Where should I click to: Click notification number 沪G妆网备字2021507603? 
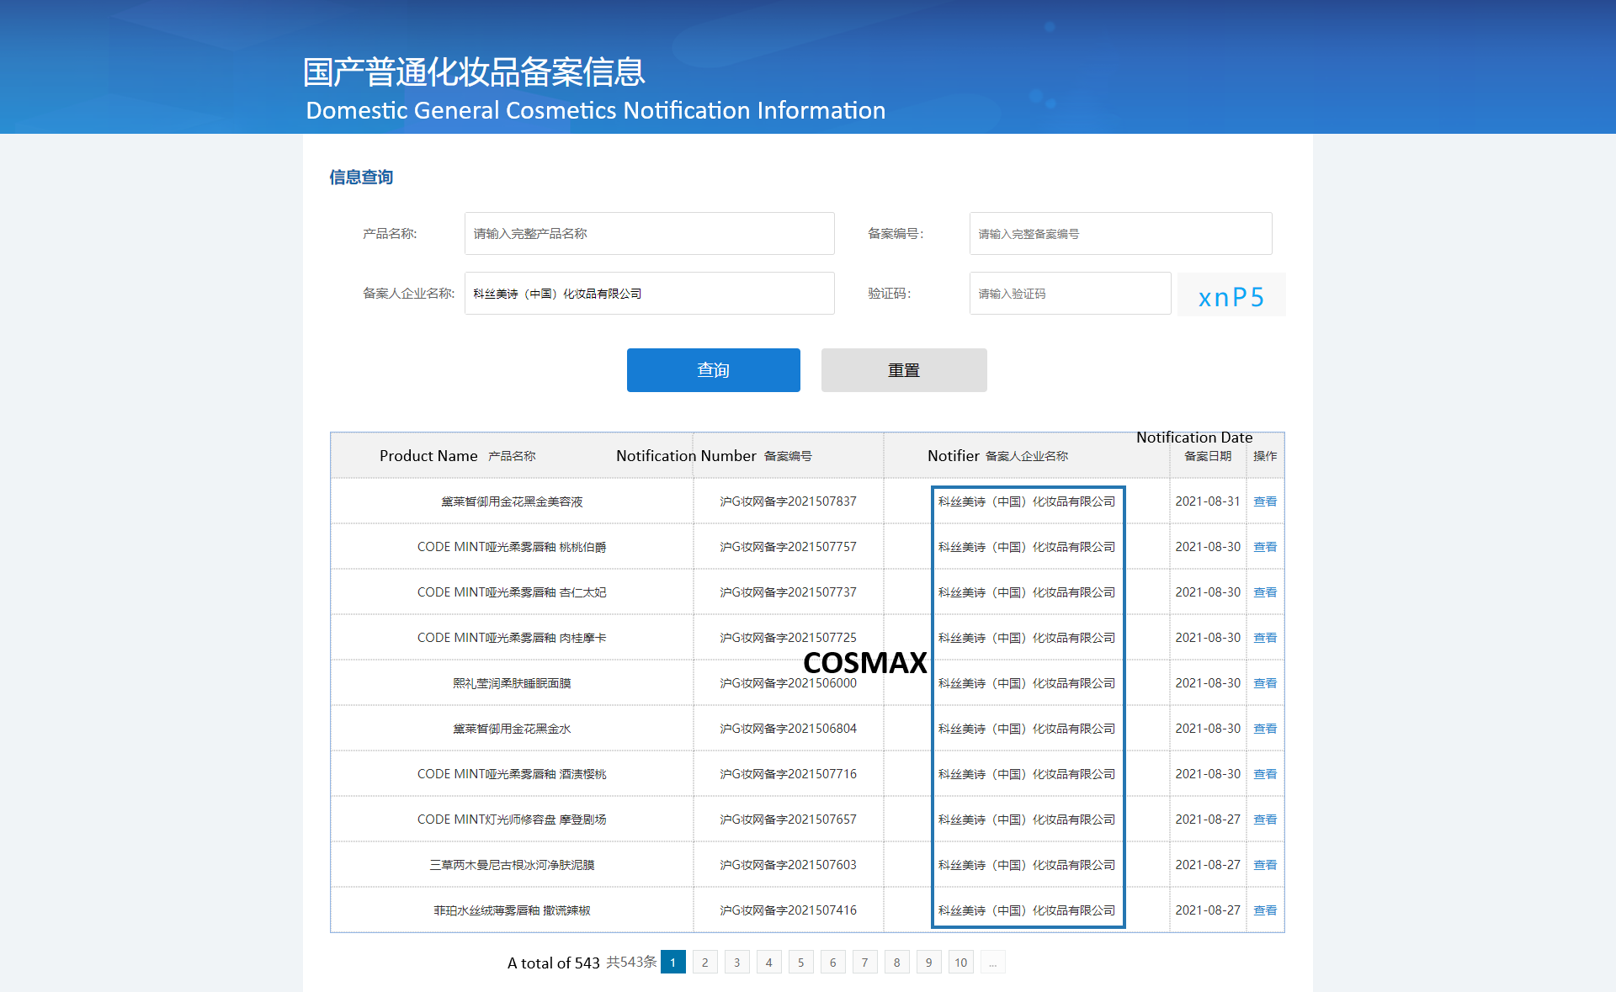pyautogui.click(x=788, y=865)
